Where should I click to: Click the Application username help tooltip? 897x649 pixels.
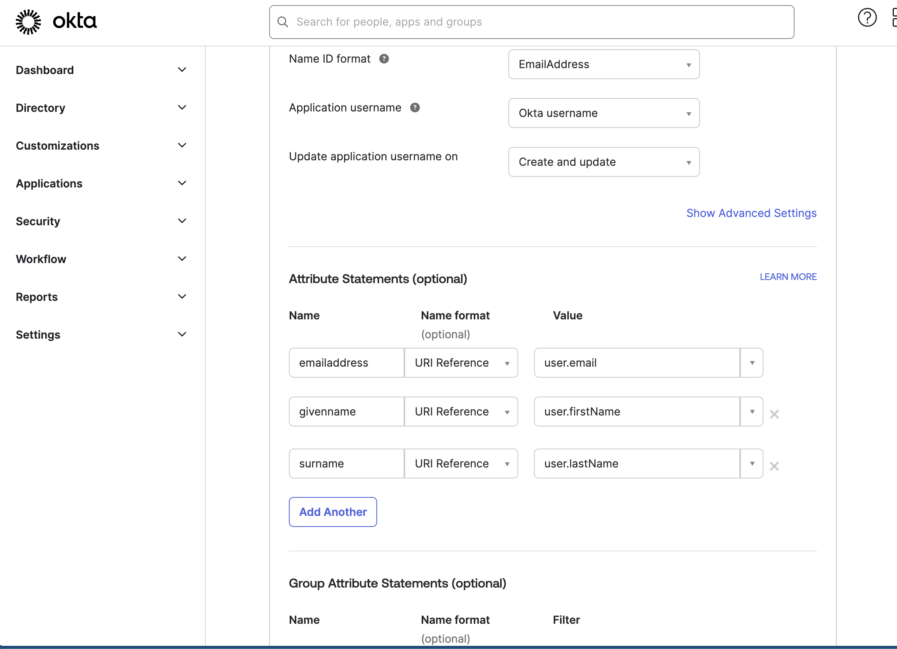415,108
